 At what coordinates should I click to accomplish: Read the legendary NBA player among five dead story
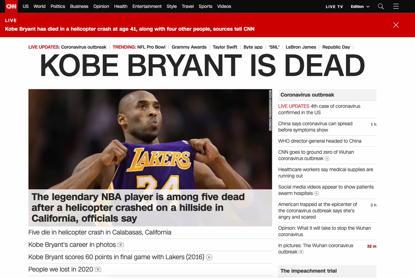pyautogui.click(x=138, y=208)
